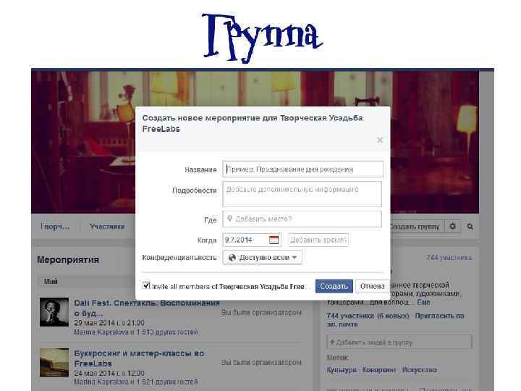The image size is (521, 391).
Task: Click the Подробности text area
Action: tap(302, 194)
